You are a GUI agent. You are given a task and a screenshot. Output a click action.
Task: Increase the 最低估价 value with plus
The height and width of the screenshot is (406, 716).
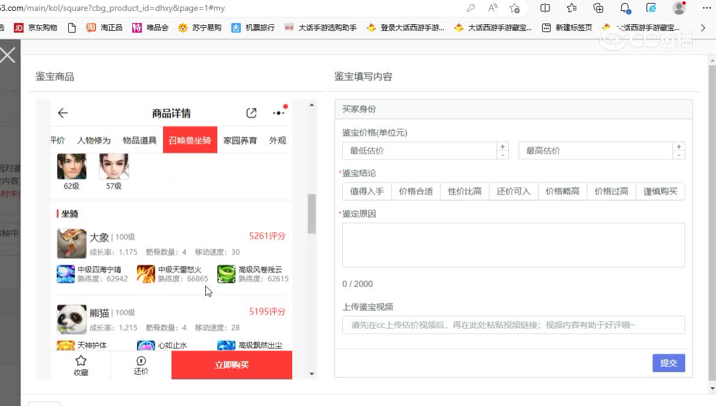point(502,147)
